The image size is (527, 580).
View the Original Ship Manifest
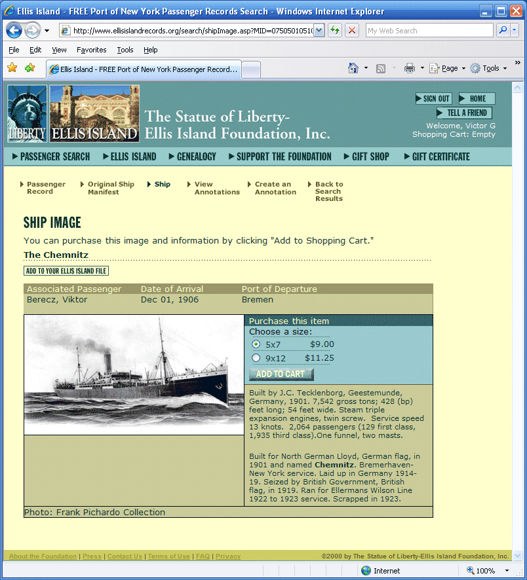coord(111,188)
